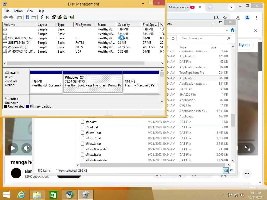
Task: Click the Open folder toolbar icon
Action: pos(59,17)
